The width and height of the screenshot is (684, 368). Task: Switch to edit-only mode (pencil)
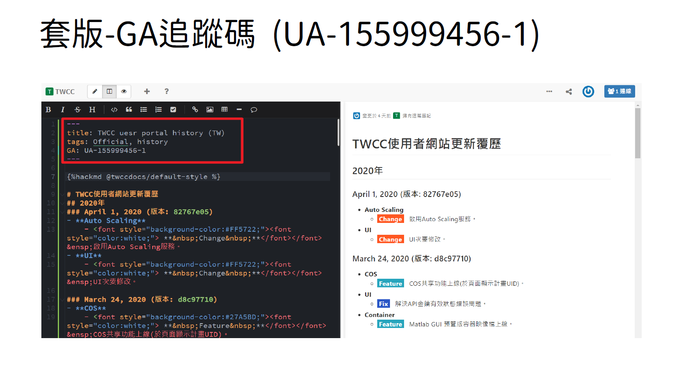click(95, 91)
